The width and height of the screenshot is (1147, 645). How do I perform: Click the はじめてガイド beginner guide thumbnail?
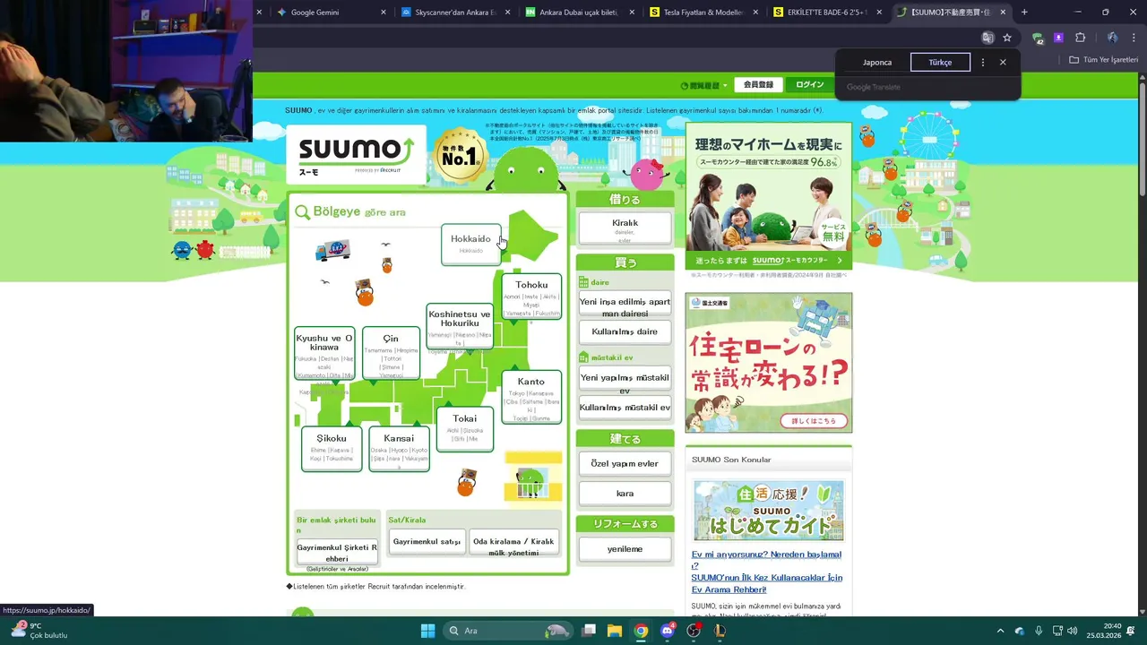point(768,511)
